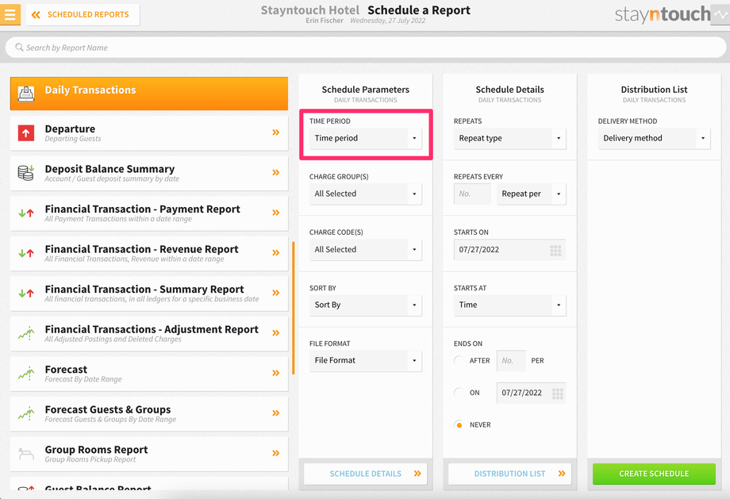Click the Deposit Balance Summary coins icon
Image resolution: width=730 pixels, height=499 pixels.
point(26,173)
